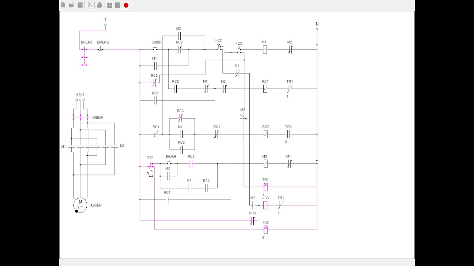Push the BAJAR pushbutton in the control circuit
Screen dimensions: 474x266
coord(170,163)
